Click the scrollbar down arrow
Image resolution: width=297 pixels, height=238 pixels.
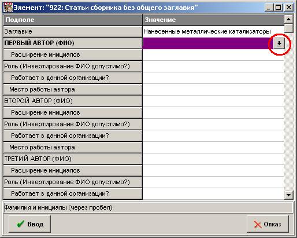[x=288, y=195]
